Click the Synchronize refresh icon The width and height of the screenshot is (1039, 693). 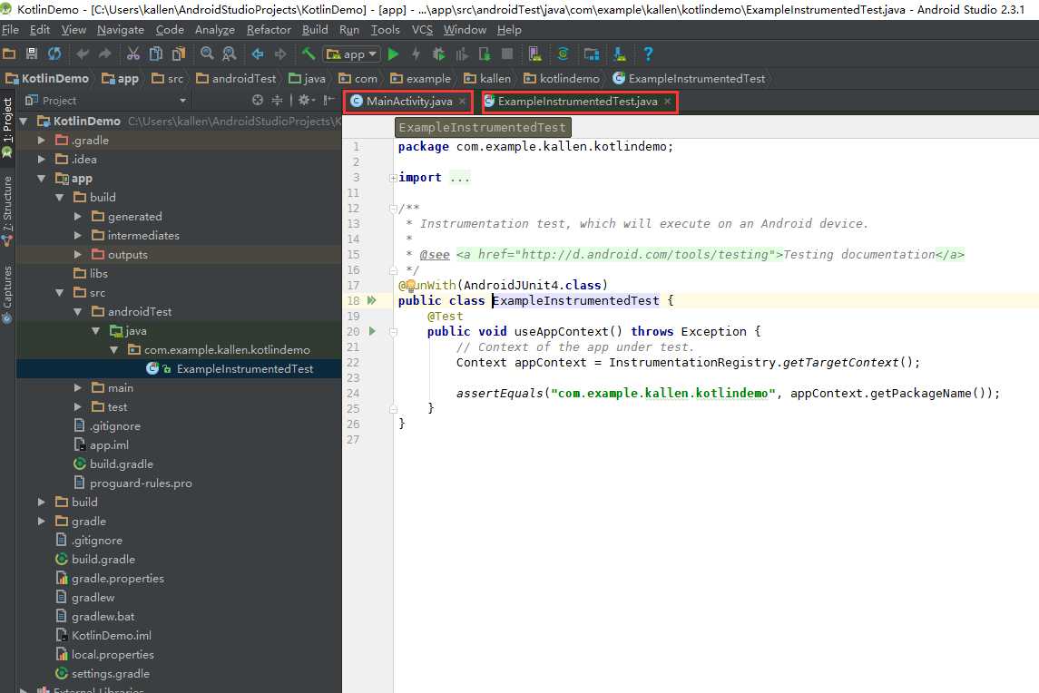click(54, 54)
